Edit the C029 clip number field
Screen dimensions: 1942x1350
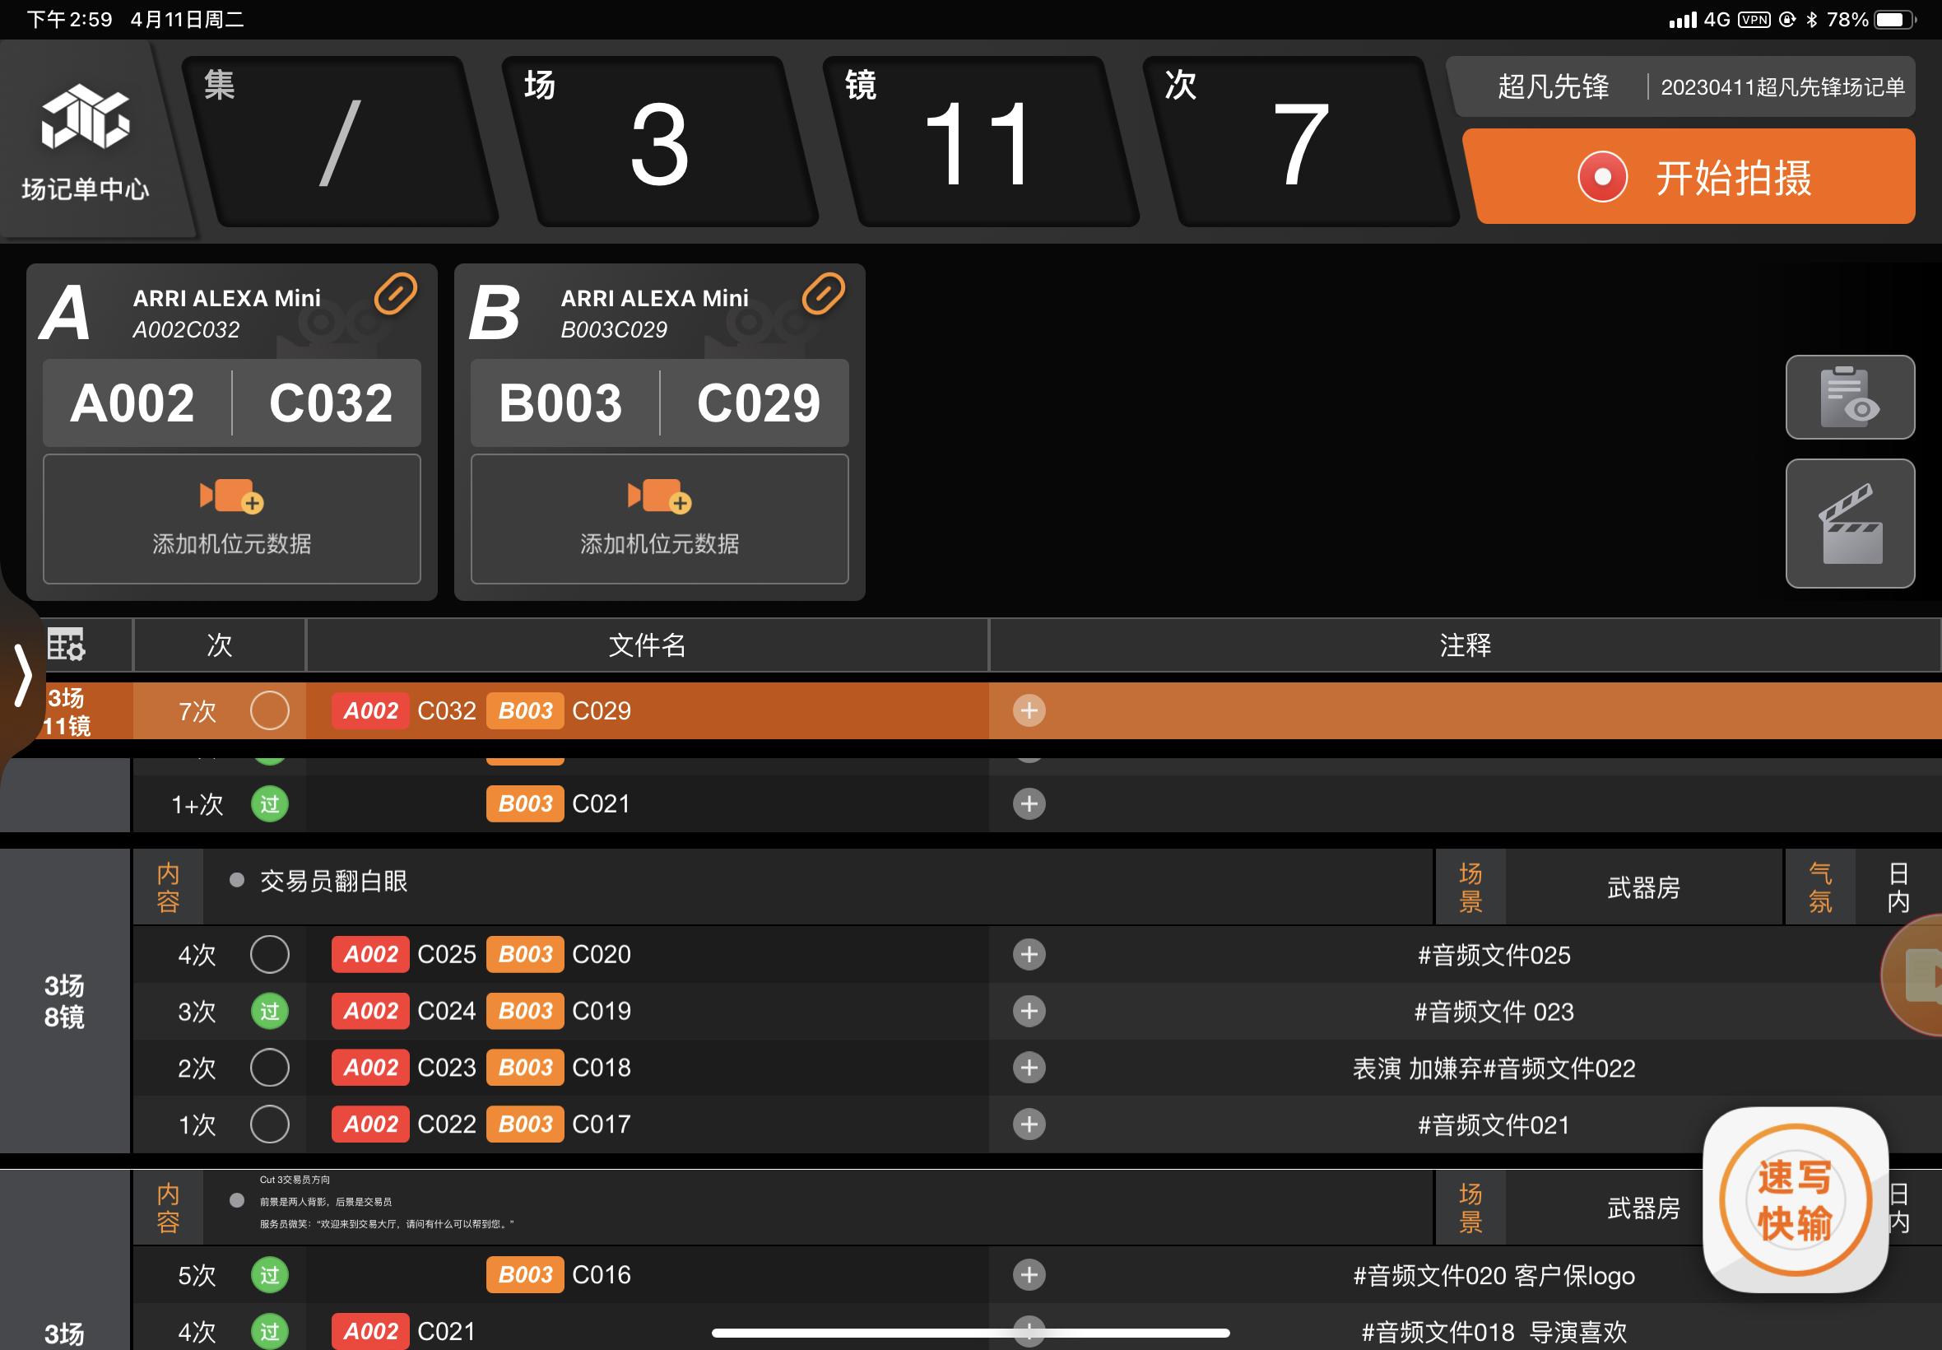[x=758, y=403]
